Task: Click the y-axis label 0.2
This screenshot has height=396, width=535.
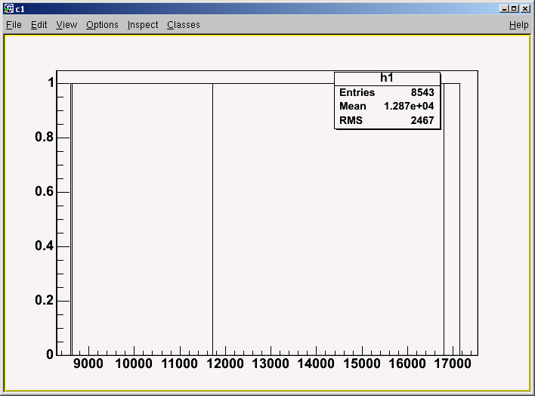Action: [45, 300]
